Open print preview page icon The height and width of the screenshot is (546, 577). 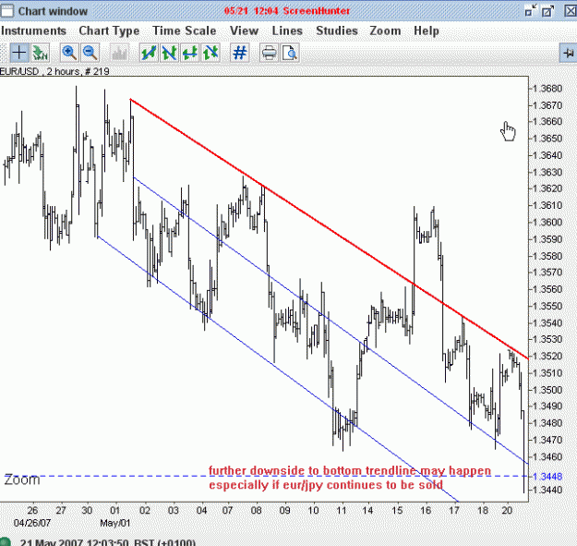290,53
